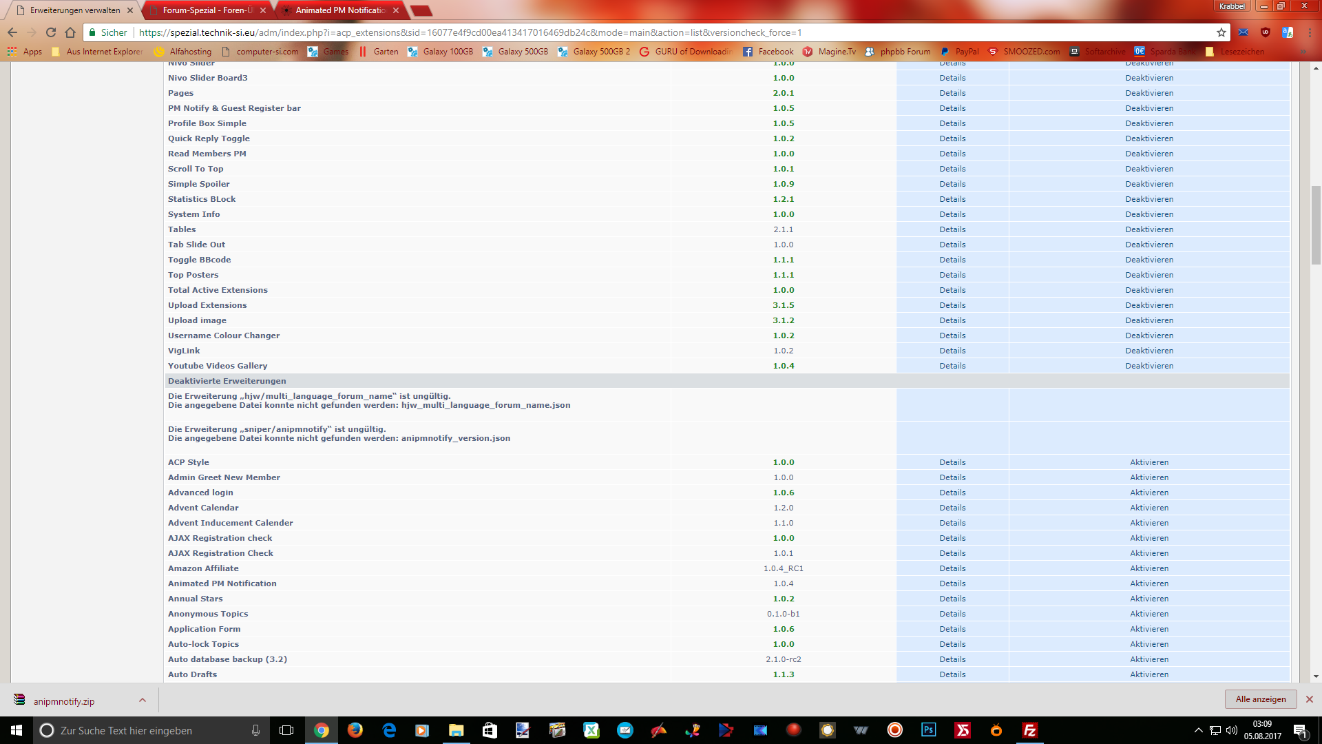Switch to Forum-Spezial tab
The height and width of the screenshot is (744, 1322).
pyautogui.click(x=207, y=10)
